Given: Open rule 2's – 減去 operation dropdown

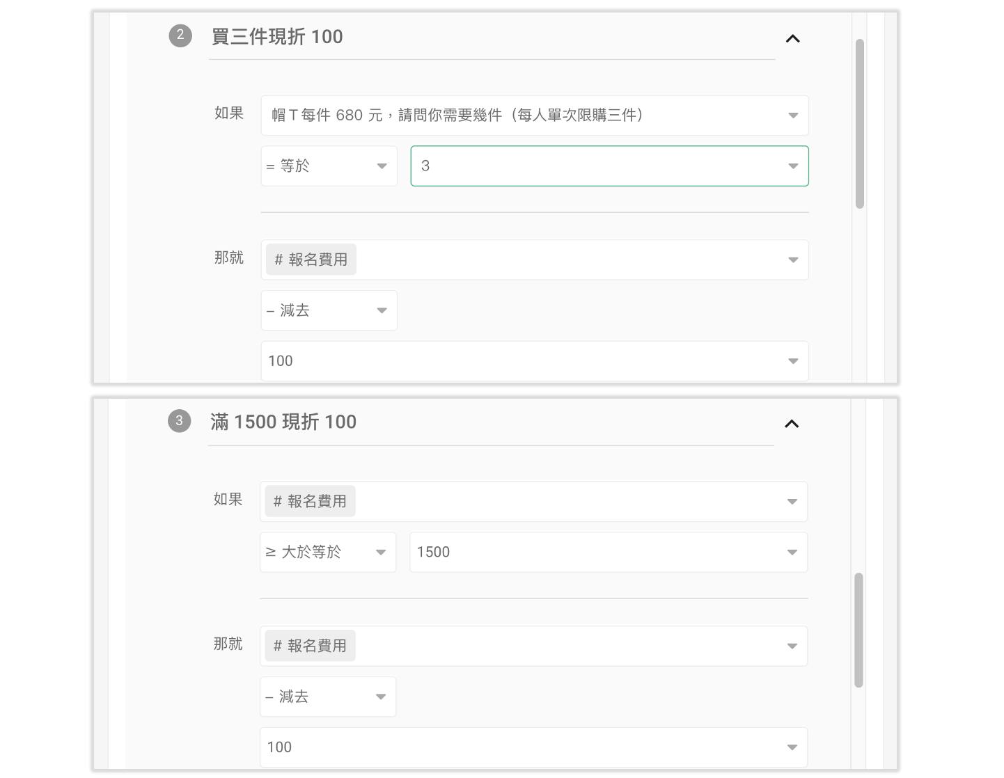Looking at the screenshot, I should pos(329,311).
